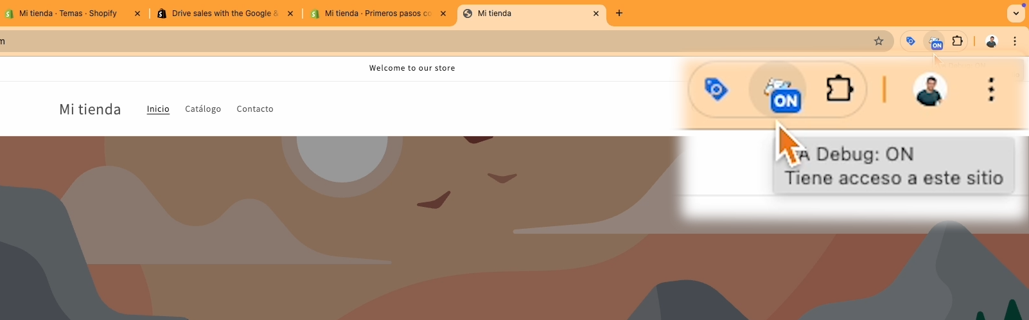Open the Catálogo navigation link

[x=203, y=109]
